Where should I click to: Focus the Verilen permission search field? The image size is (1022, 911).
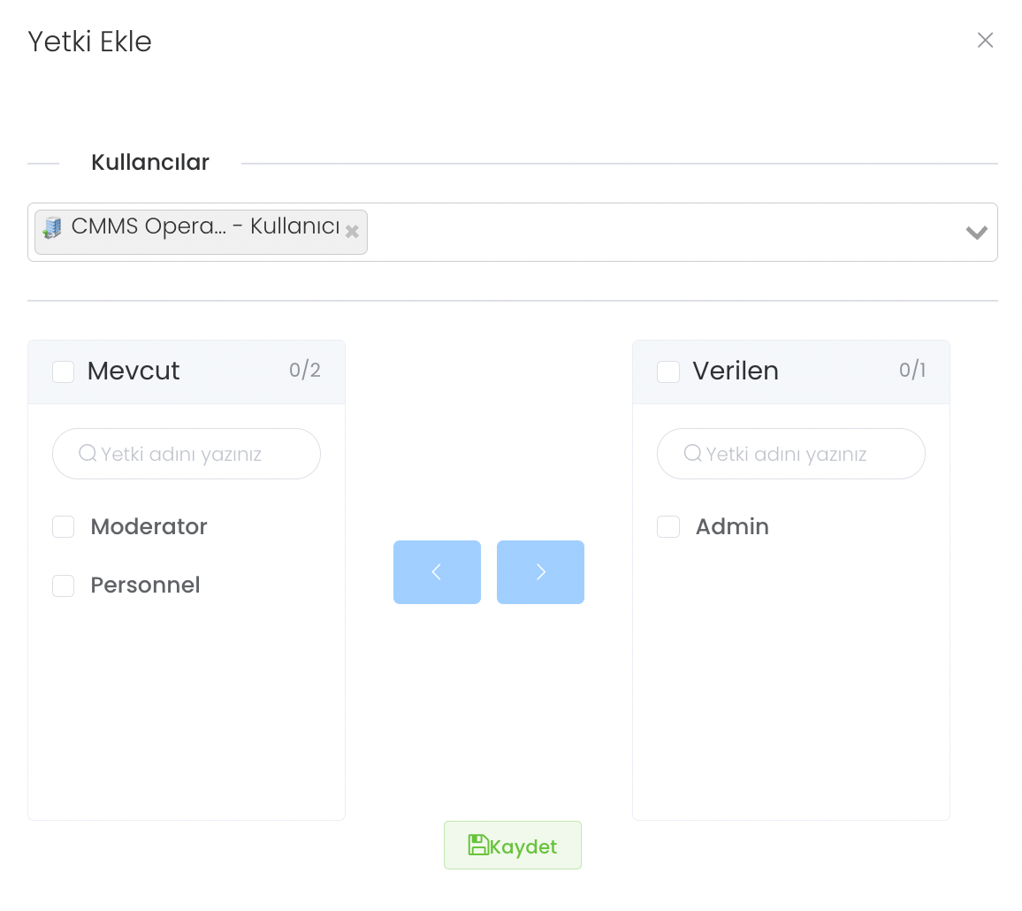(x=804, y=455)
